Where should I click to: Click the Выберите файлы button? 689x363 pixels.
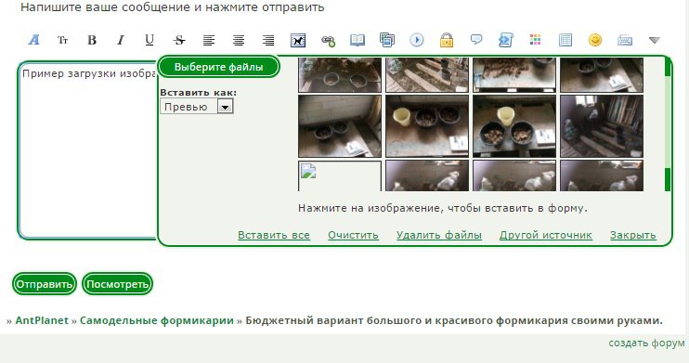point(219,67)
